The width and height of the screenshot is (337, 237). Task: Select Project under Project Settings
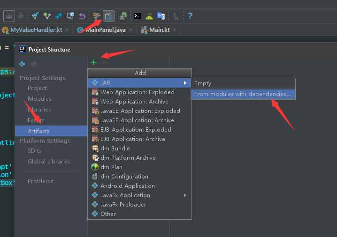[37, 88]
